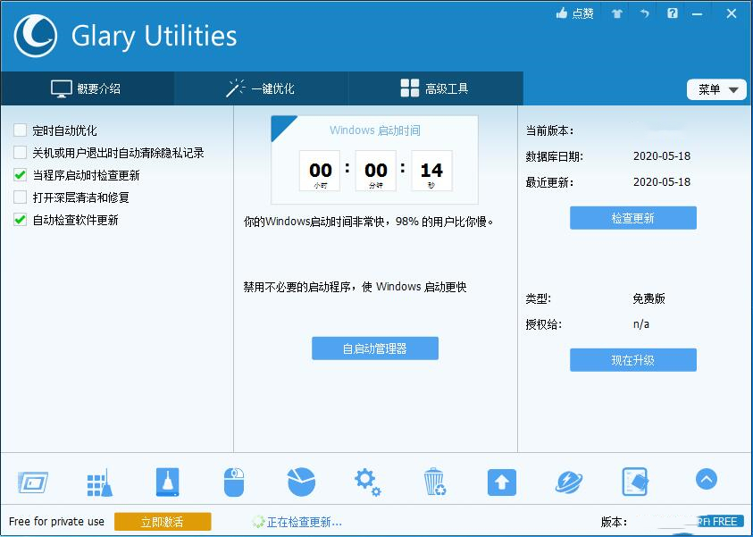Open the browser assistant planet icon
The image size is (753, 537).
coord(569,482)
